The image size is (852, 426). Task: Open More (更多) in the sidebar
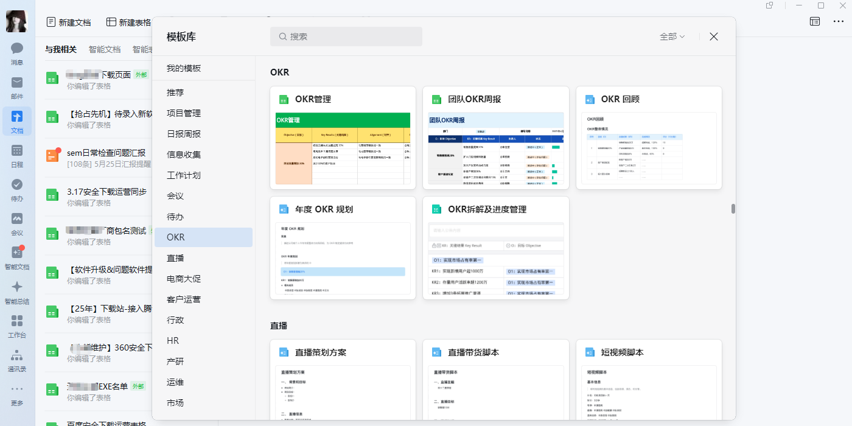(x=17, y=395)
